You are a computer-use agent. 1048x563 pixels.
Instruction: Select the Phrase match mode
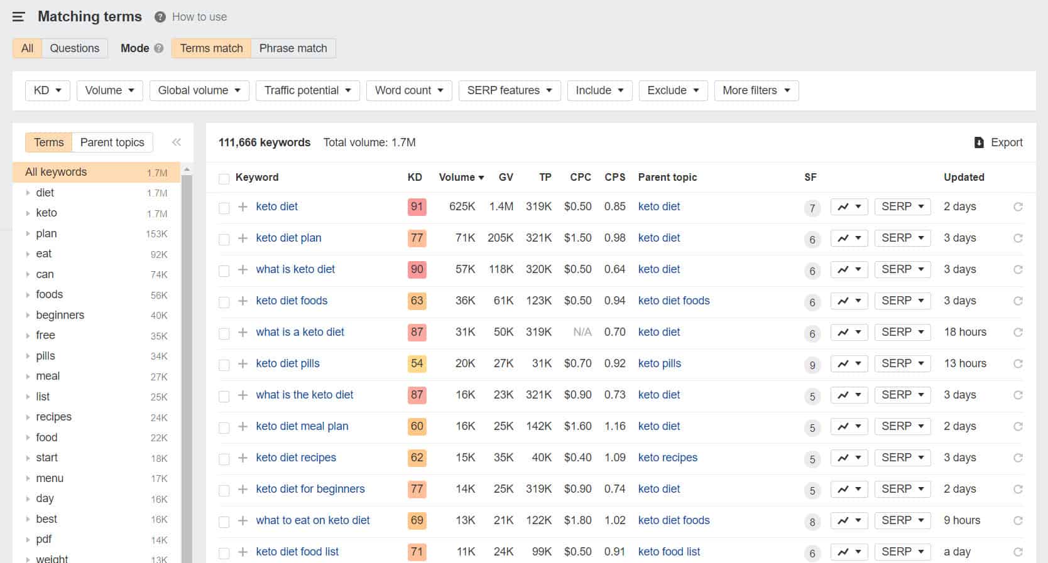pos(293,48)
